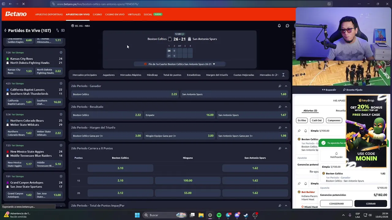Switch to the Jugadores tab
Viewport: 392px width, 220px height.
point(108,75)
